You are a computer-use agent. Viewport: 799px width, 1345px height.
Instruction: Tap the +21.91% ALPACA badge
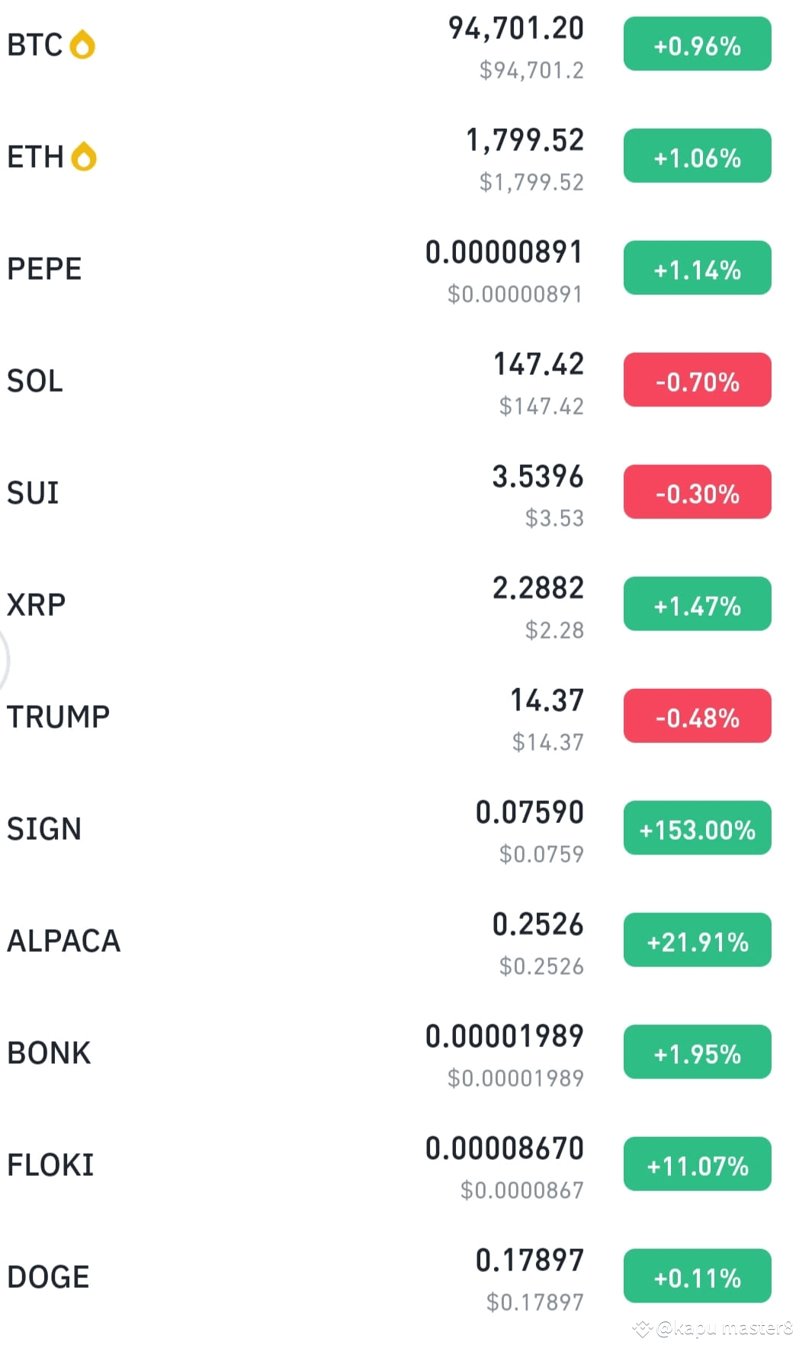point(697,940)
